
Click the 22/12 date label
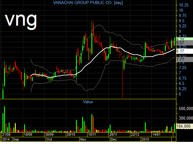tap(135, 134)
